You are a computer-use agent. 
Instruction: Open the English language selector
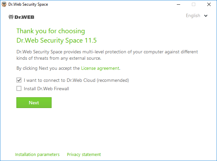point(193,15)
